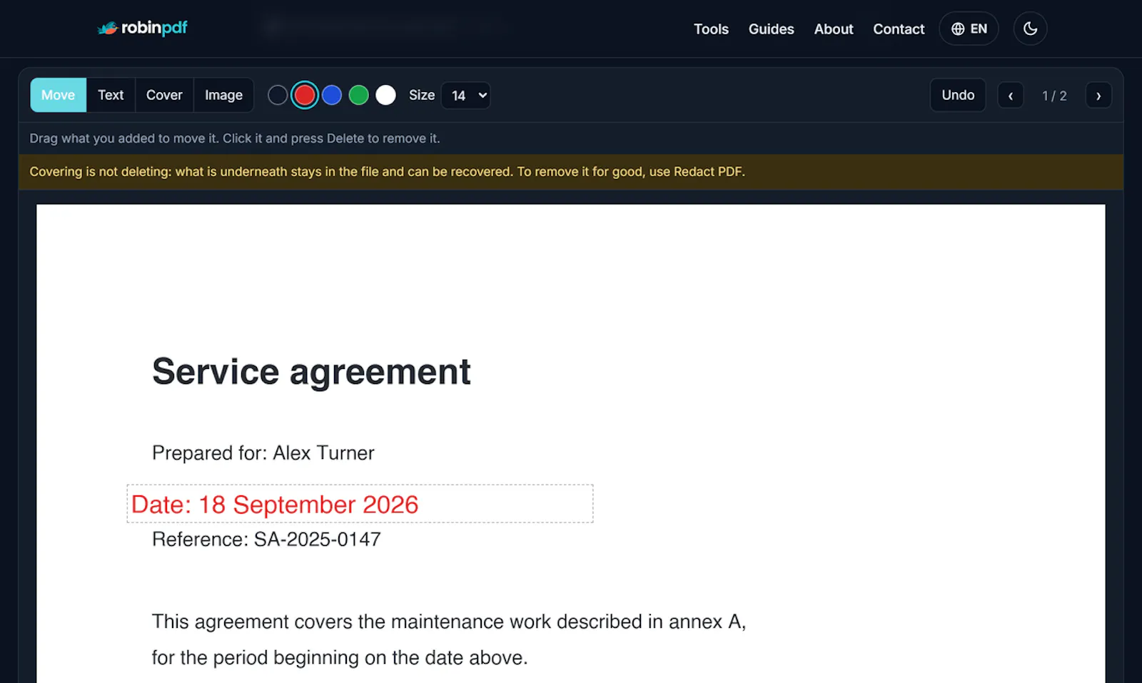Click the robinpdf logo
The height and width of the screenshot is (683, 1142).
coord(142,28)
